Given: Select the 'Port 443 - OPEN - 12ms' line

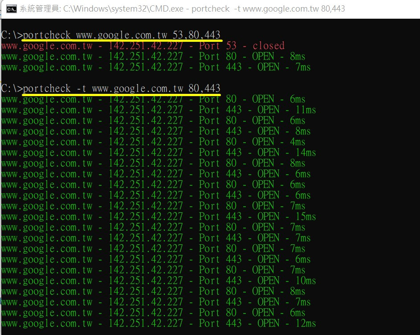Looking at the screenshot, I should click(x=159, y=324).
